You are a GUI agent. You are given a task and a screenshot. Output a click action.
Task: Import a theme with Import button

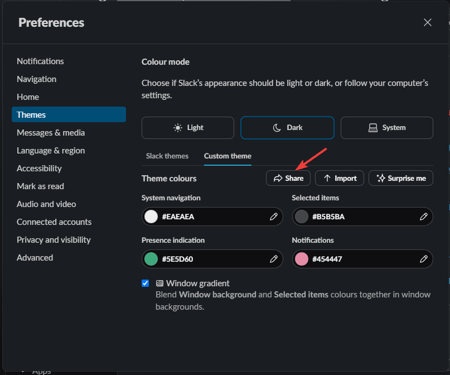click(340, 178)
